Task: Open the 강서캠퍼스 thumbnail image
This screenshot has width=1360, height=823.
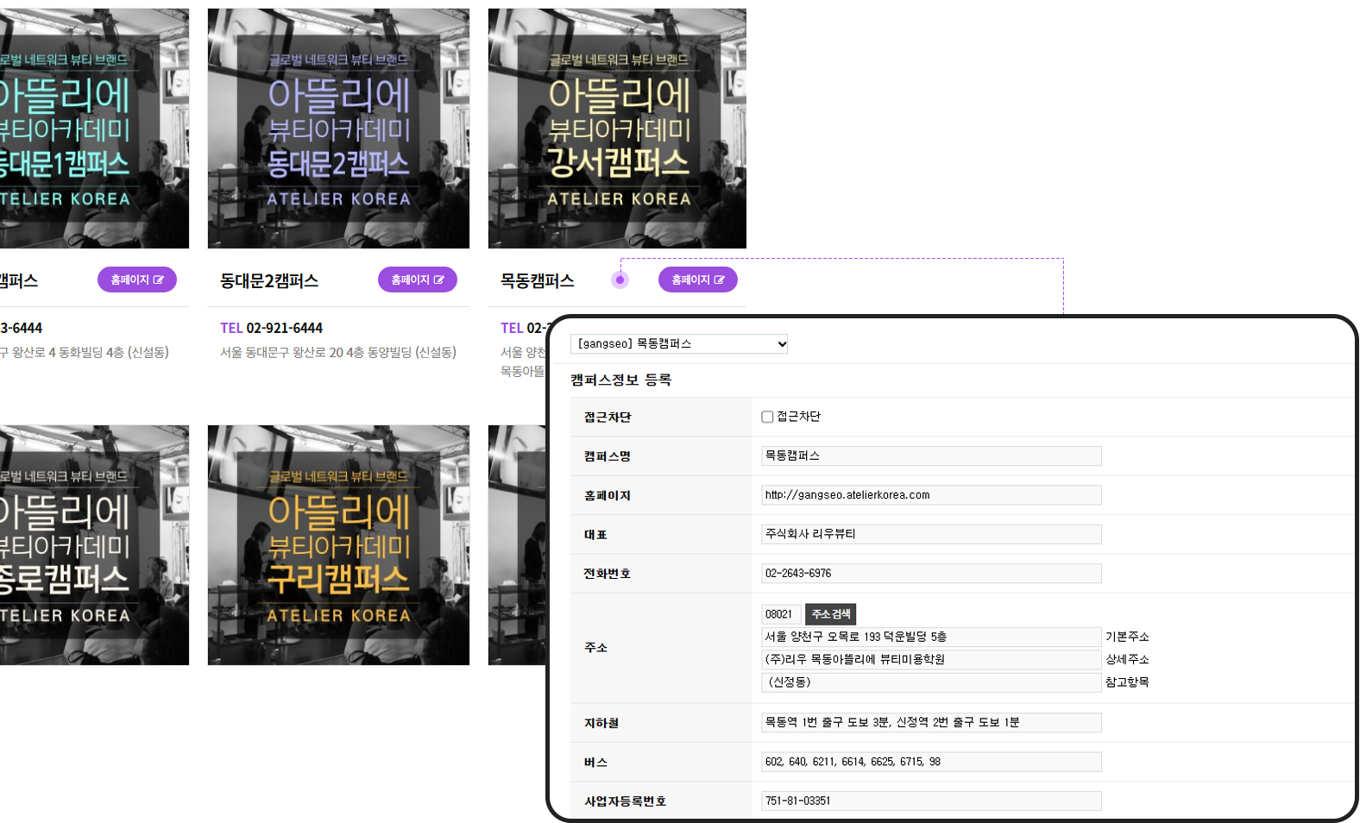Action: coord(617,129)
